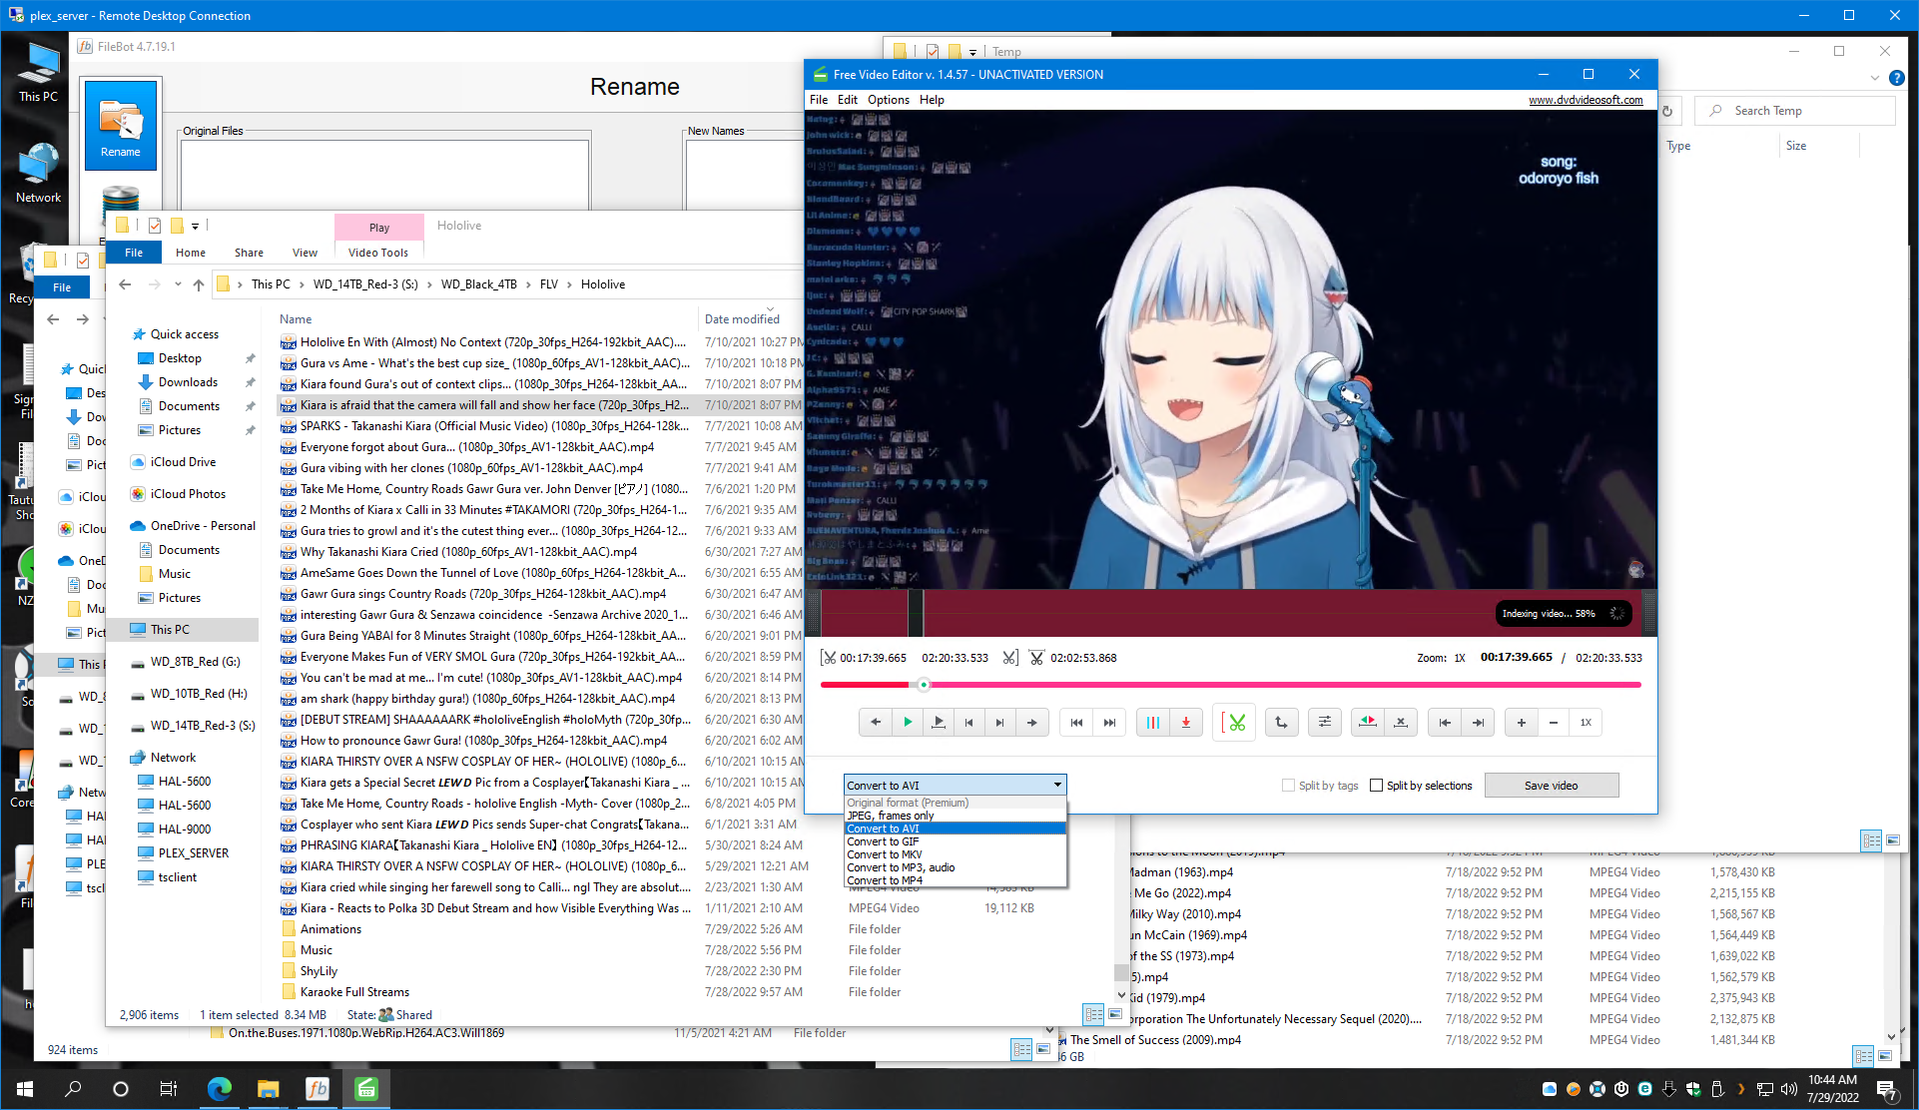Image resolution: width=1919 pixels, height=1110 pixels.
Task: Choose Convert to MKV from format list
Action: pos(885,854)
